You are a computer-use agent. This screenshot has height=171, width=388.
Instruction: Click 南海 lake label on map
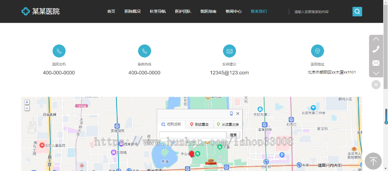tap(165, 162)
